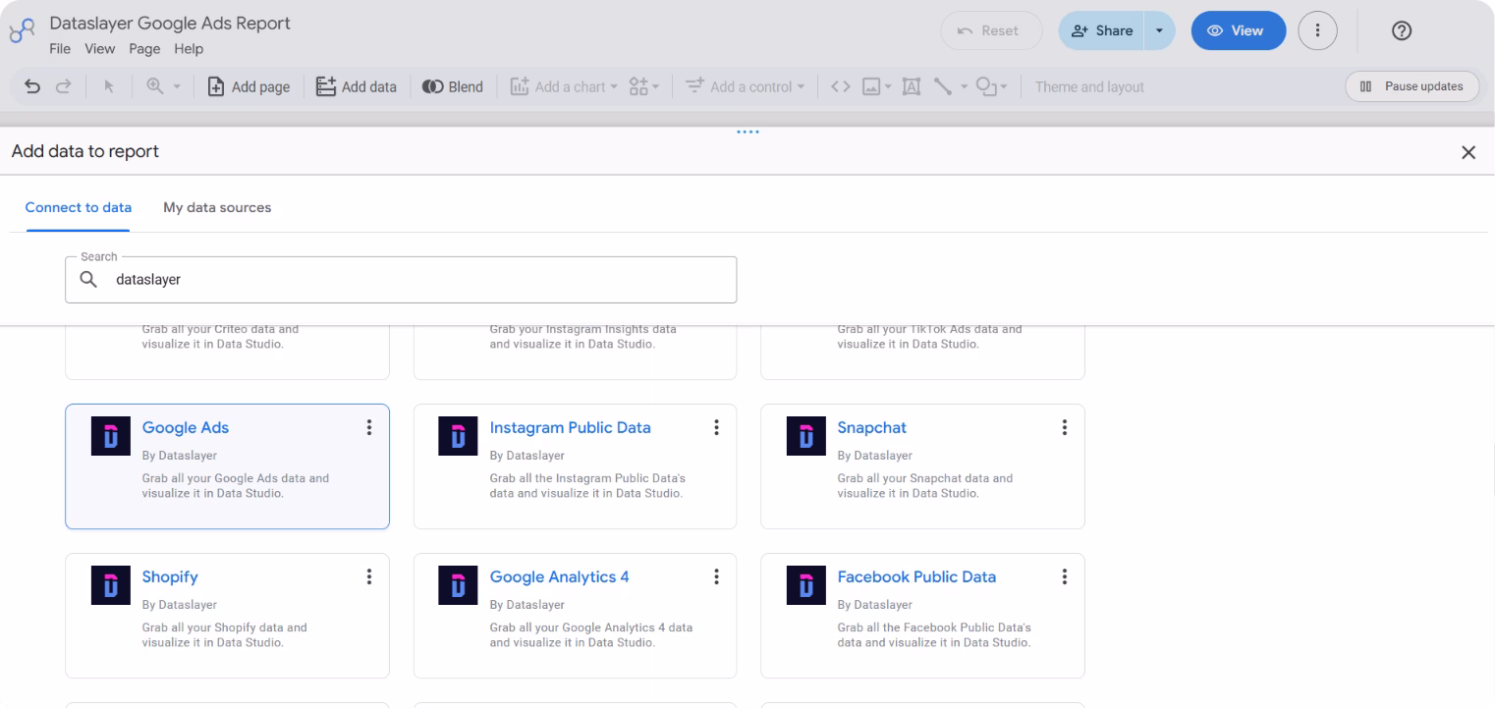This screenshot has width=1495, height=709.
Task: Open Theme and layout panel
Action: pos(1089,86)
